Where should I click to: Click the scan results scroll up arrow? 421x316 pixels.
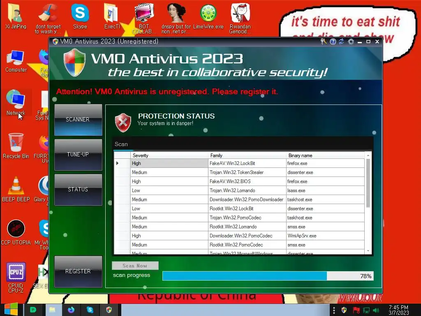pyautogui.click(x=368, y=155)
